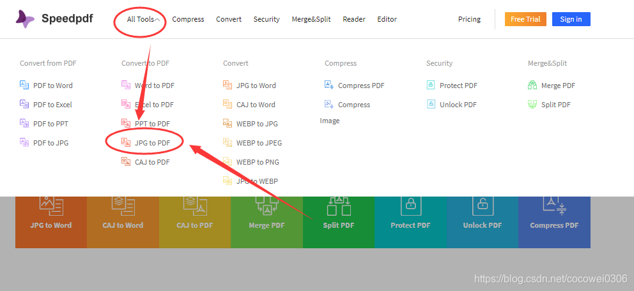The image size is (634, 291).
Task: Choose the Unlock PDF menu link
Action: click(458, 104)
